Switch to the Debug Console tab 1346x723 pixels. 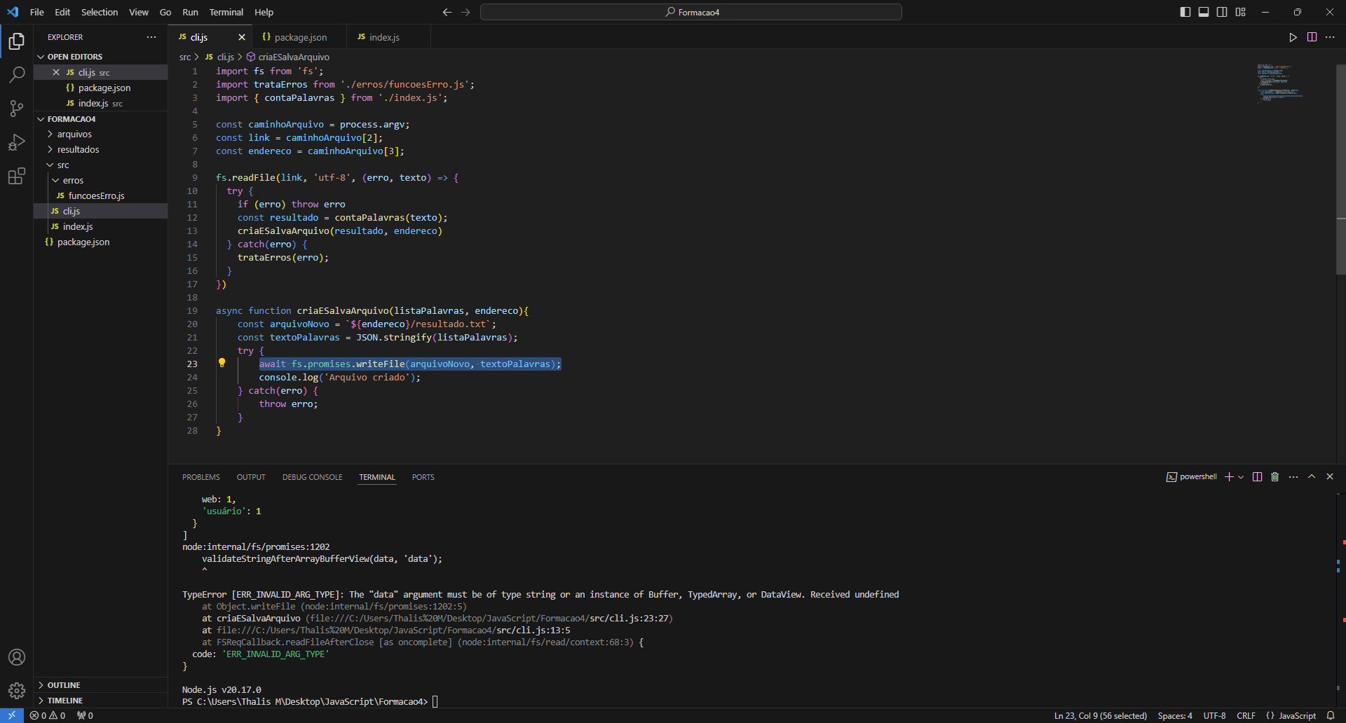click(x=313, y=477)
